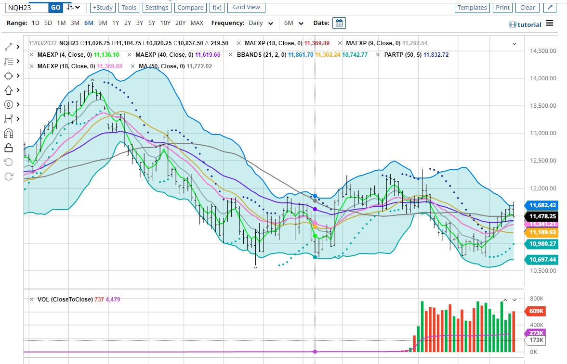The height and width of the screenshot is (364, 567).
Task: Remove the MAEXP (18) study with red value
Action: pyautogui.click(x=238, y=43)
